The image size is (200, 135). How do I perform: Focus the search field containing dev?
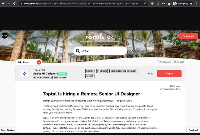point(100,51)
